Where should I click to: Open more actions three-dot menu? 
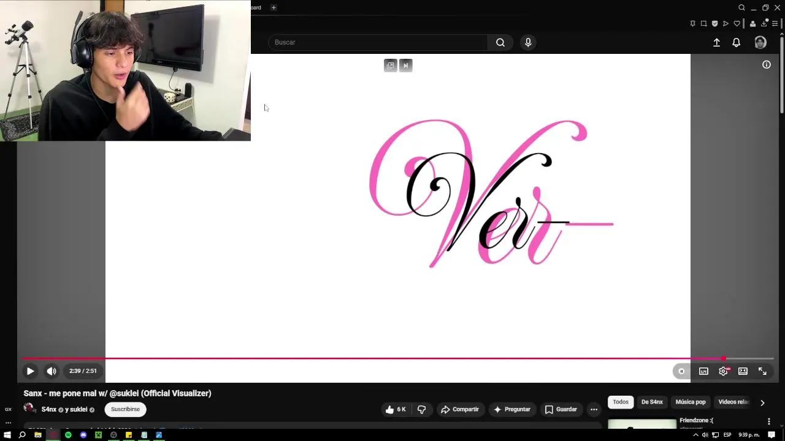pyautogui.click(x=594, y=409)
